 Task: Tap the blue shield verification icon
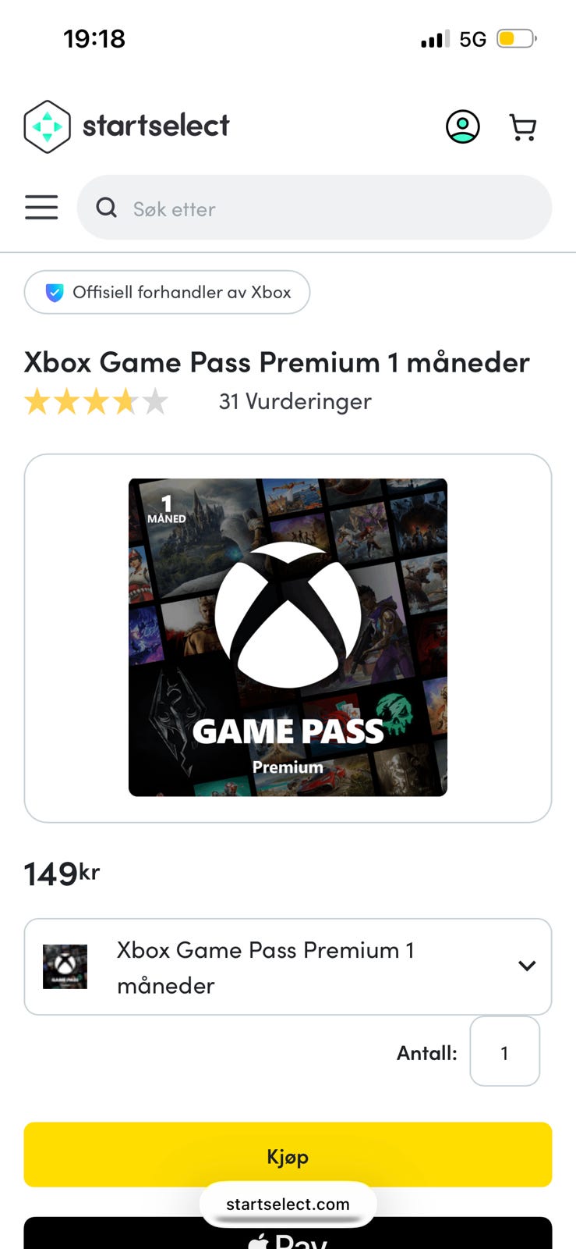coord(54,293)
